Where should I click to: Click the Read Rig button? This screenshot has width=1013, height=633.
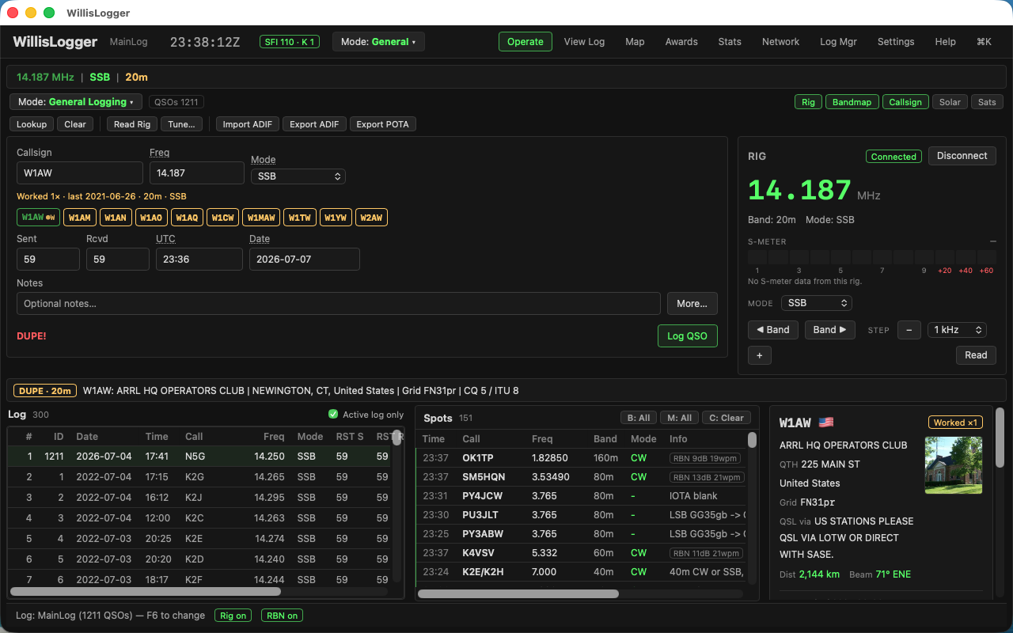(132, 124)
